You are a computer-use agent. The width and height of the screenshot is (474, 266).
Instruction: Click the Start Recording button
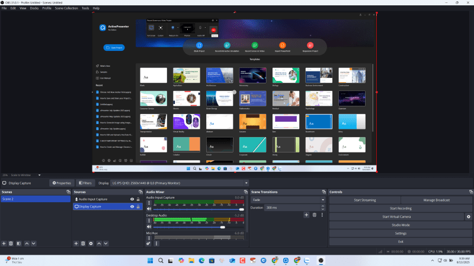coord(401,209)
